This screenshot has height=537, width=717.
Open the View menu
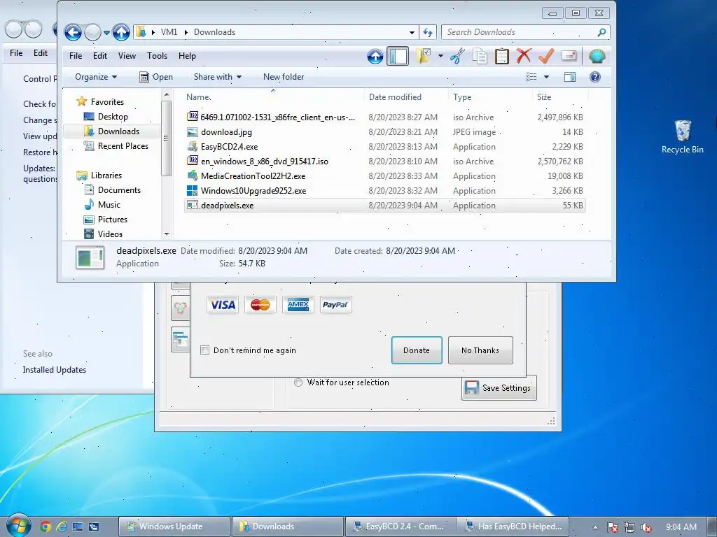[x=127, y=56]
